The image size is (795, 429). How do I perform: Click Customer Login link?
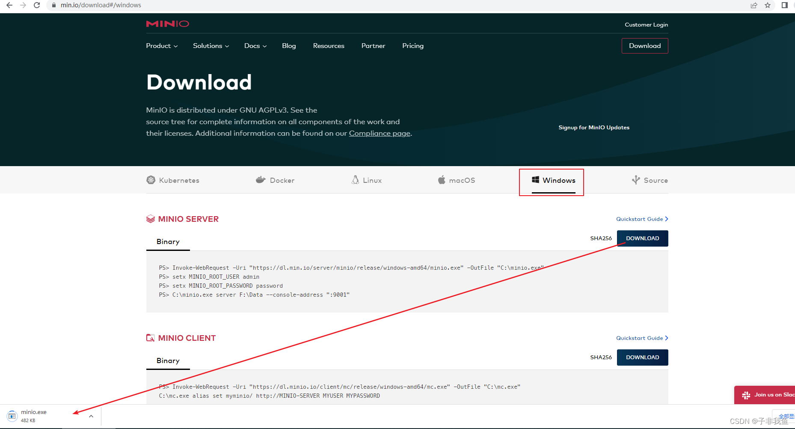(x=646, y=25)
